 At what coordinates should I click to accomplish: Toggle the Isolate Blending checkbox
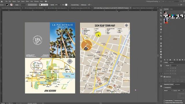[x=164, y=101]
